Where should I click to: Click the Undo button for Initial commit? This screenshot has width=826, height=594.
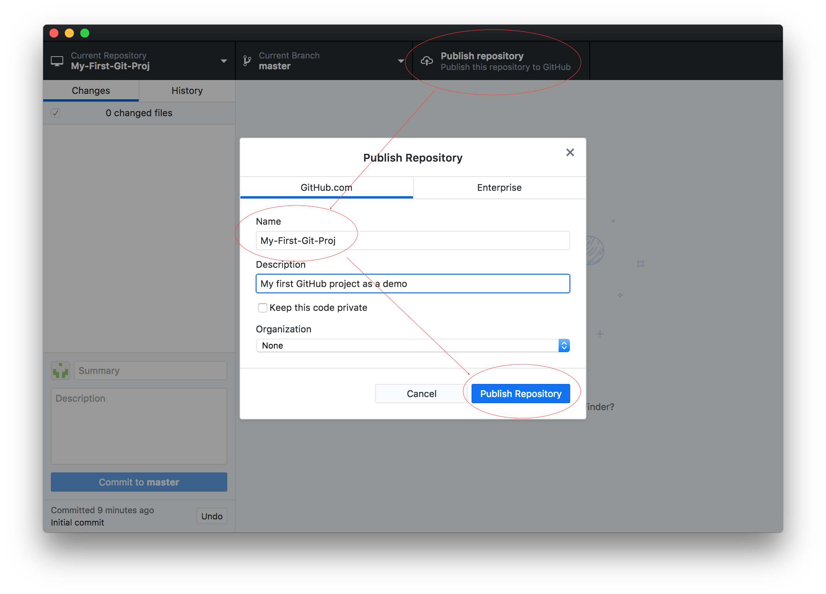tap(212, 516)
